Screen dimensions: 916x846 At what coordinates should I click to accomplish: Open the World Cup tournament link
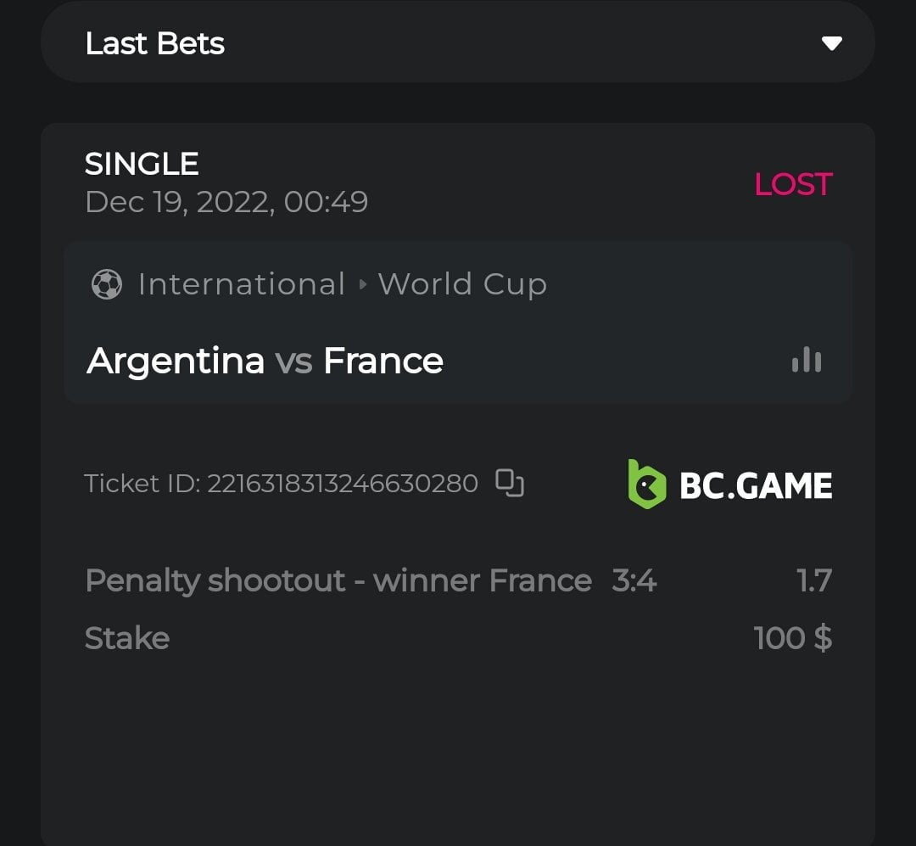[462, 284]
